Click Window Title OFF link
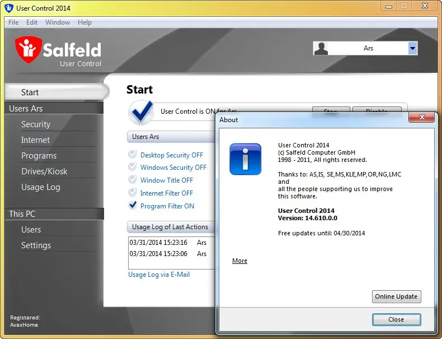Viewport: 442px width, 339px height. point(167,180)
